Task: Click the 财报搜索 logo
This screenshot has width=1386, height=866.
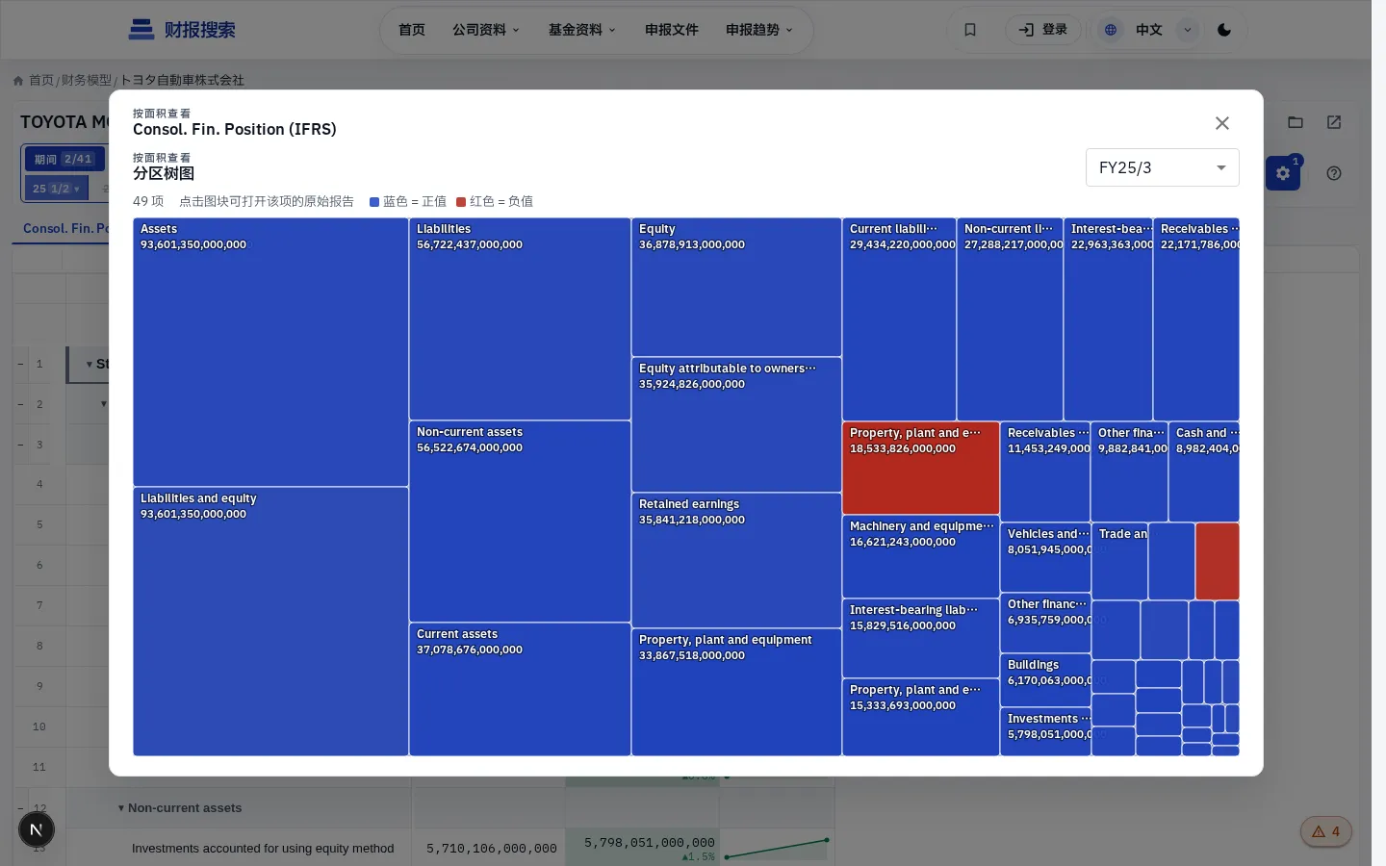Action: pos(182,30)
